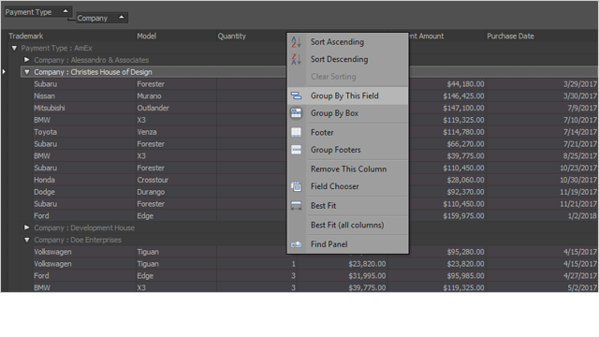The image size is (599, 337).
Task: Click the Group By Box icon
Action: pos(297,113)
